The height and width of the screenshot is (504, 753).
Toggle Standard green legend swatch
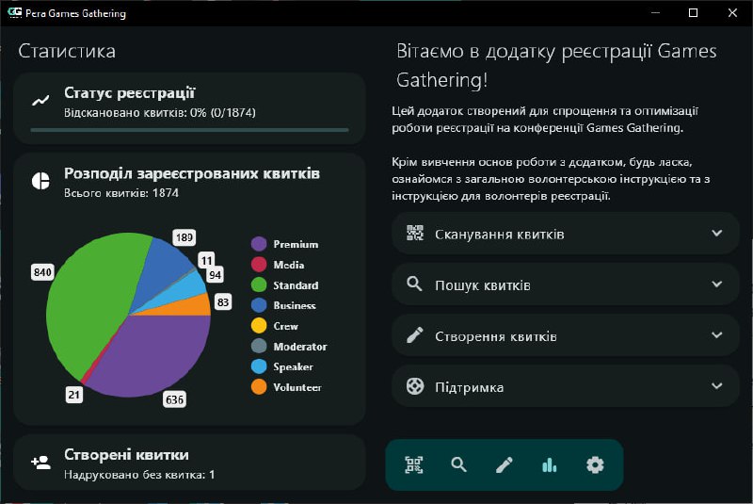[x=259, y=285]
